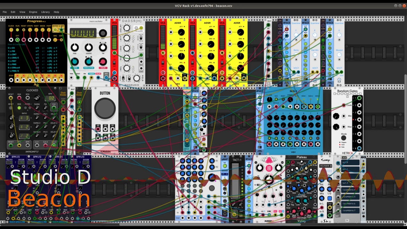Viewport: 407px width, 229px height.
Task: Click the Progress module STEPS knob
Action: coord(30,30)
